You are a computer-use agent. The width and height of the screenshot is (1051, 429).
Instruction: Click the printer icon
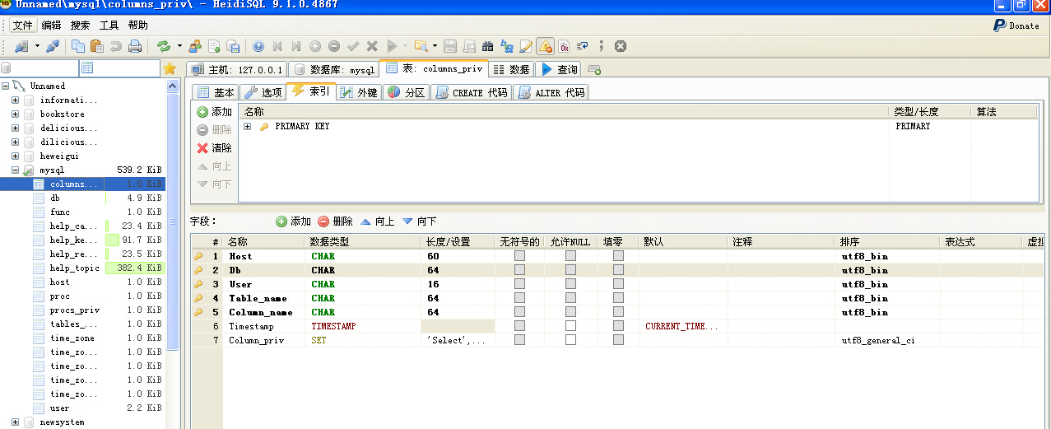pos(135,46)
